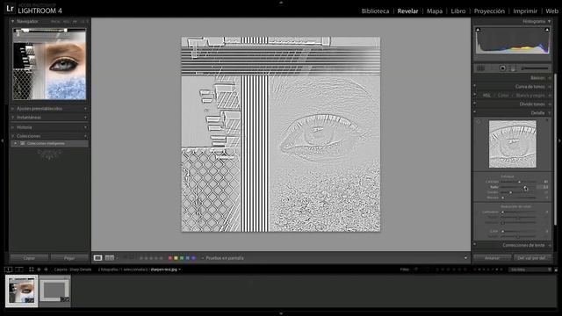Expand the Básicos panel
Viewport: 562px width, 316px height.
[x=549, y=78]
